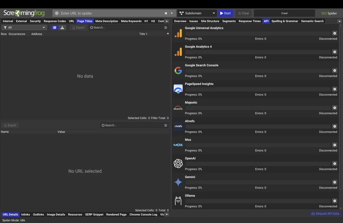Focus the Enter URL to spider field
The height and width of the screenshot is (223, 343).
(x=111, y=13)
